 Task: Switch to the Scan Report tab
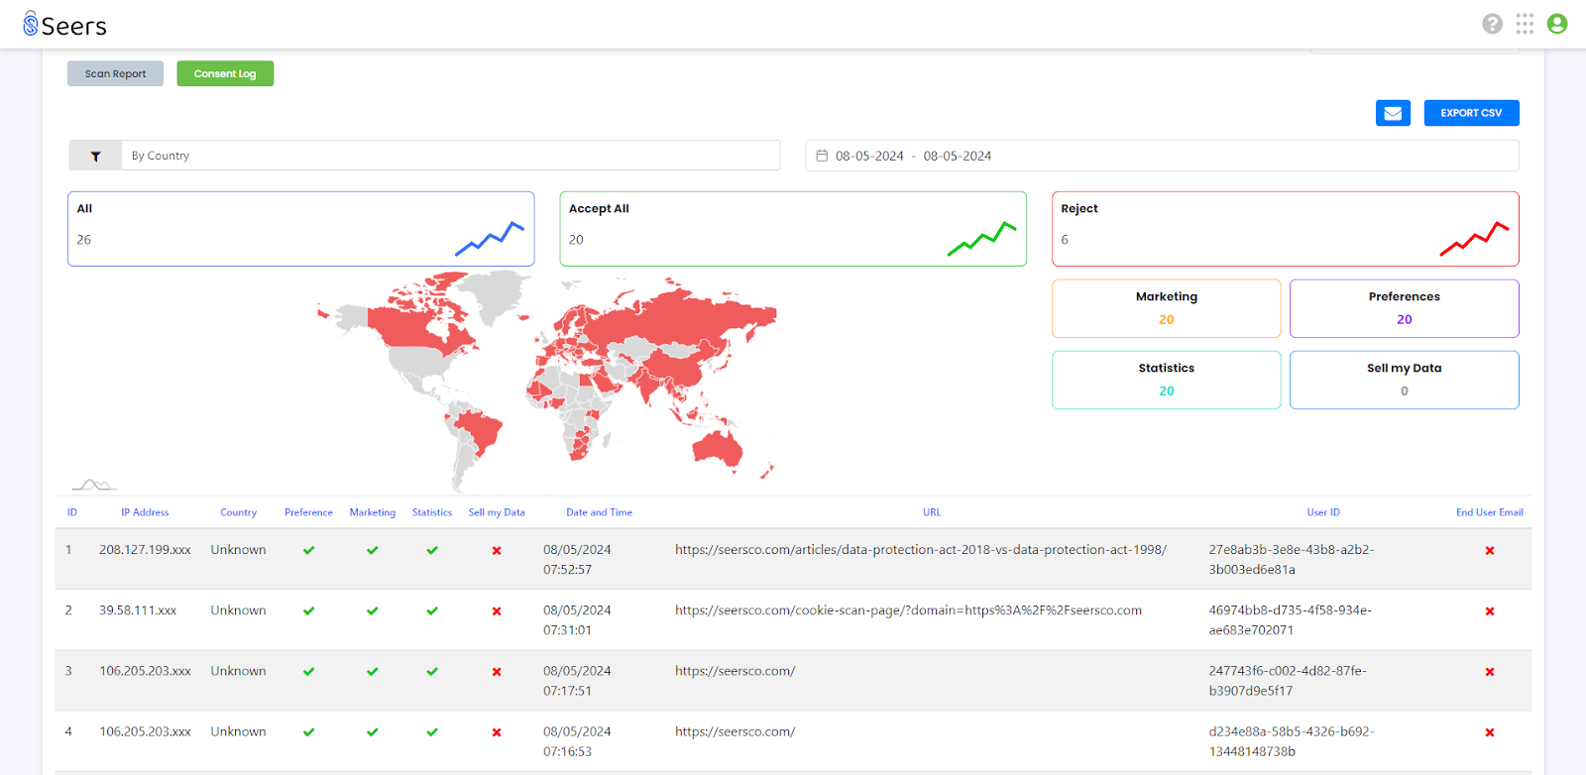(x=115, y=73)
